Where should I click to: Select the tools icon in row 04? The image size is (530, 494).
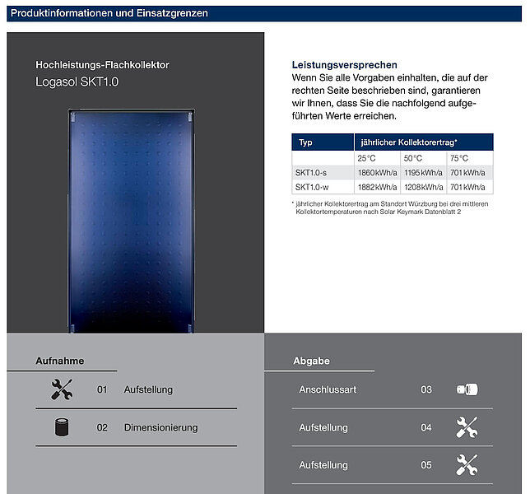pos(467,427)
